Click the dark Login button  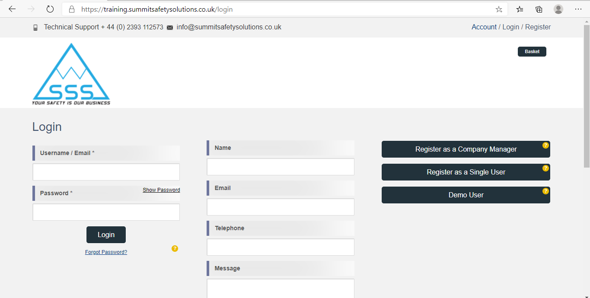pos(106,235)
